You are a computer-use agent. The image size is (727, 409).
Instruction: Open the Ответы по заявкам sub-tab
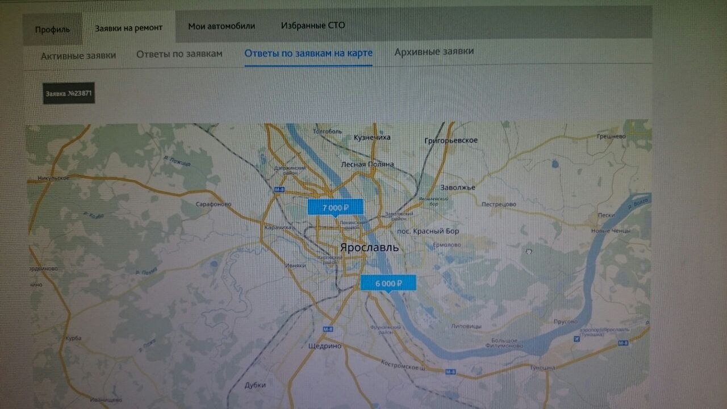(x=179, y=54)
